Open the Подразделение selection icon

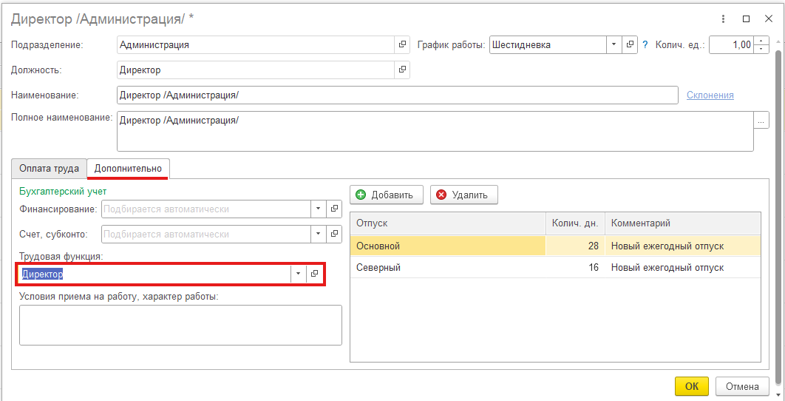click(402, 44)
